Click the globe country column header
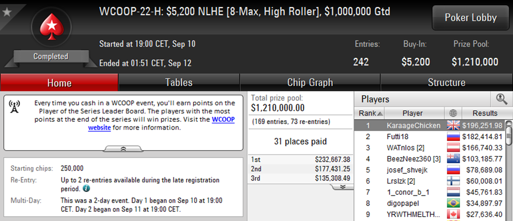This screenshot has width=513, height=221. tap(452, 114)
